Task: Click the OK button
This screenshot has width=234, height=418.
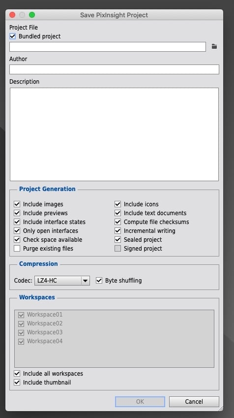Action: point(140,401)
